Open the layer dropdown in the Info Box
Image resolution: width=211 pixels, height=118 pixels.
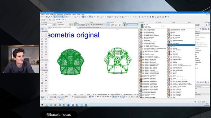98,25
